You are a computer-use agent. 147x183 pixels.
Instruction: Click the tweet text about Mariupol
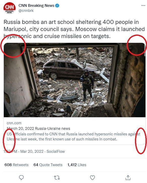coord(74,29)
